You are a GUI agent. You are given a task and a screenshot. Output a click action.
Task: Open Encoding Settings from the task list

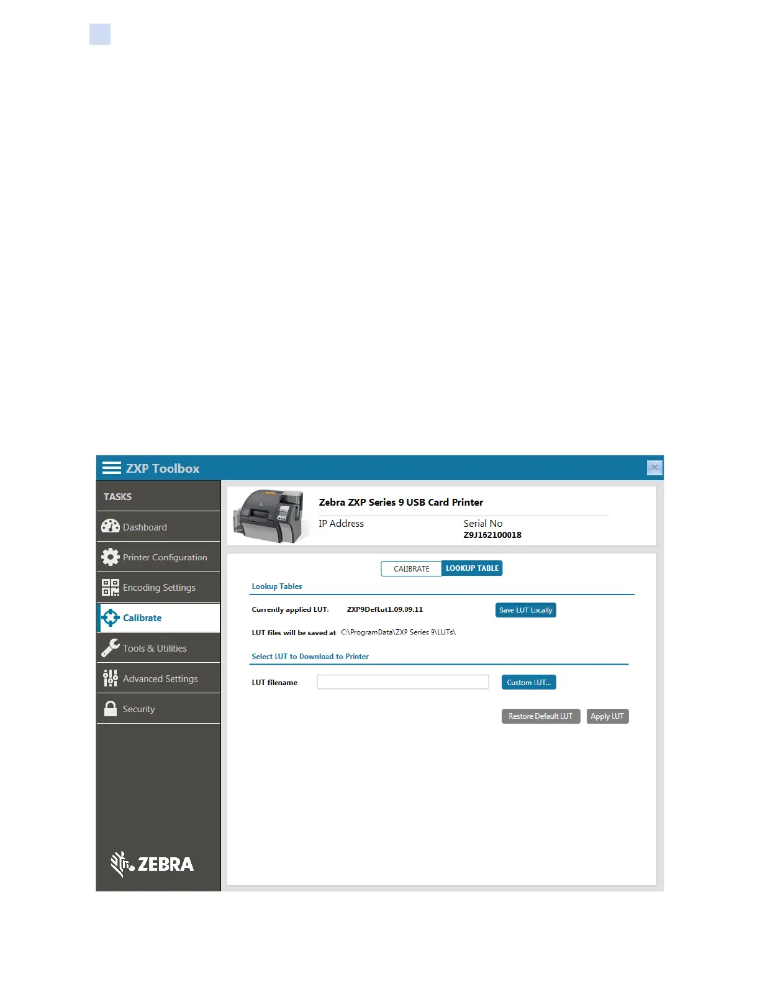[158, 587]
